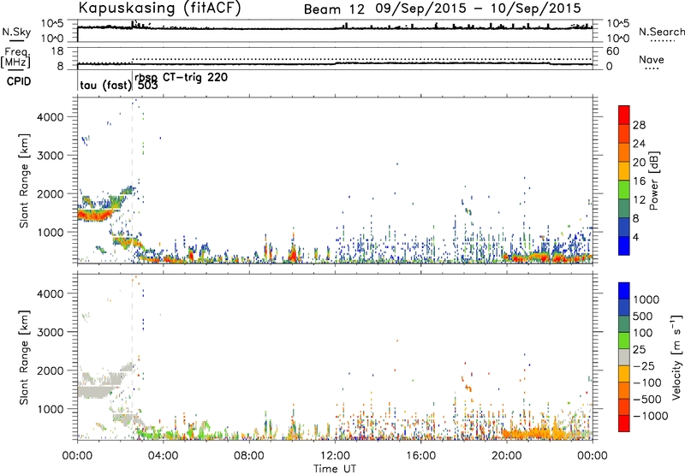Click the "100" velocity colorbar label
The height and width of the screenshot is (474, 685).
coord(644,333)
